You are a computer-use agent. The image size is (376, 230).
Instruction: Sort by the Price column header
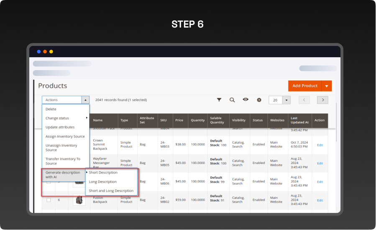tap(179, 120)
